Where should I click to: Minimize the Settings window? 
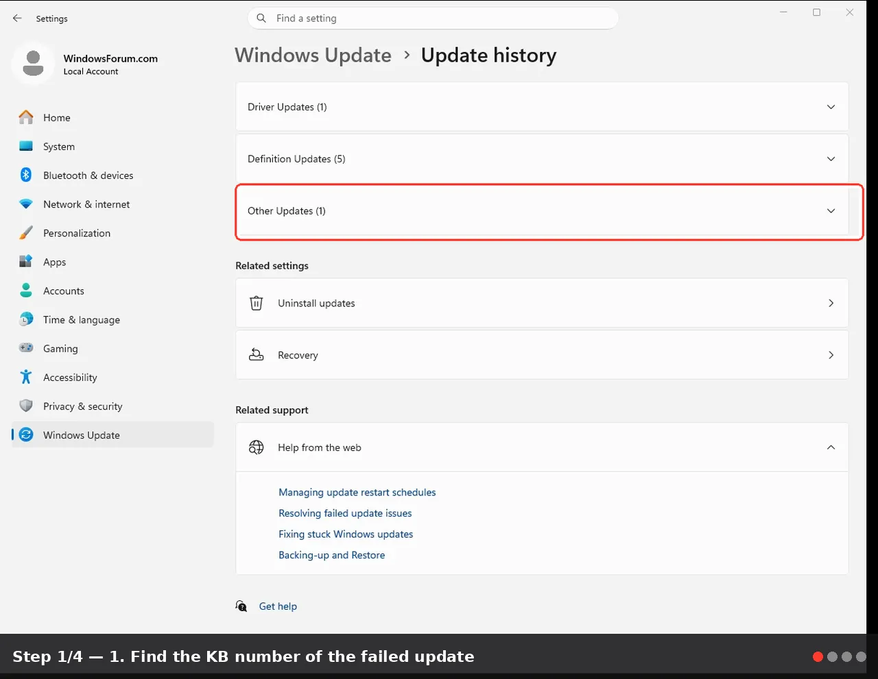[783, 12]
